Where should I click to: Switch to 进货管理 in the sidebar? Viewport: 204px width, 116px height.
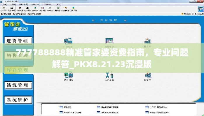point(18,41)
